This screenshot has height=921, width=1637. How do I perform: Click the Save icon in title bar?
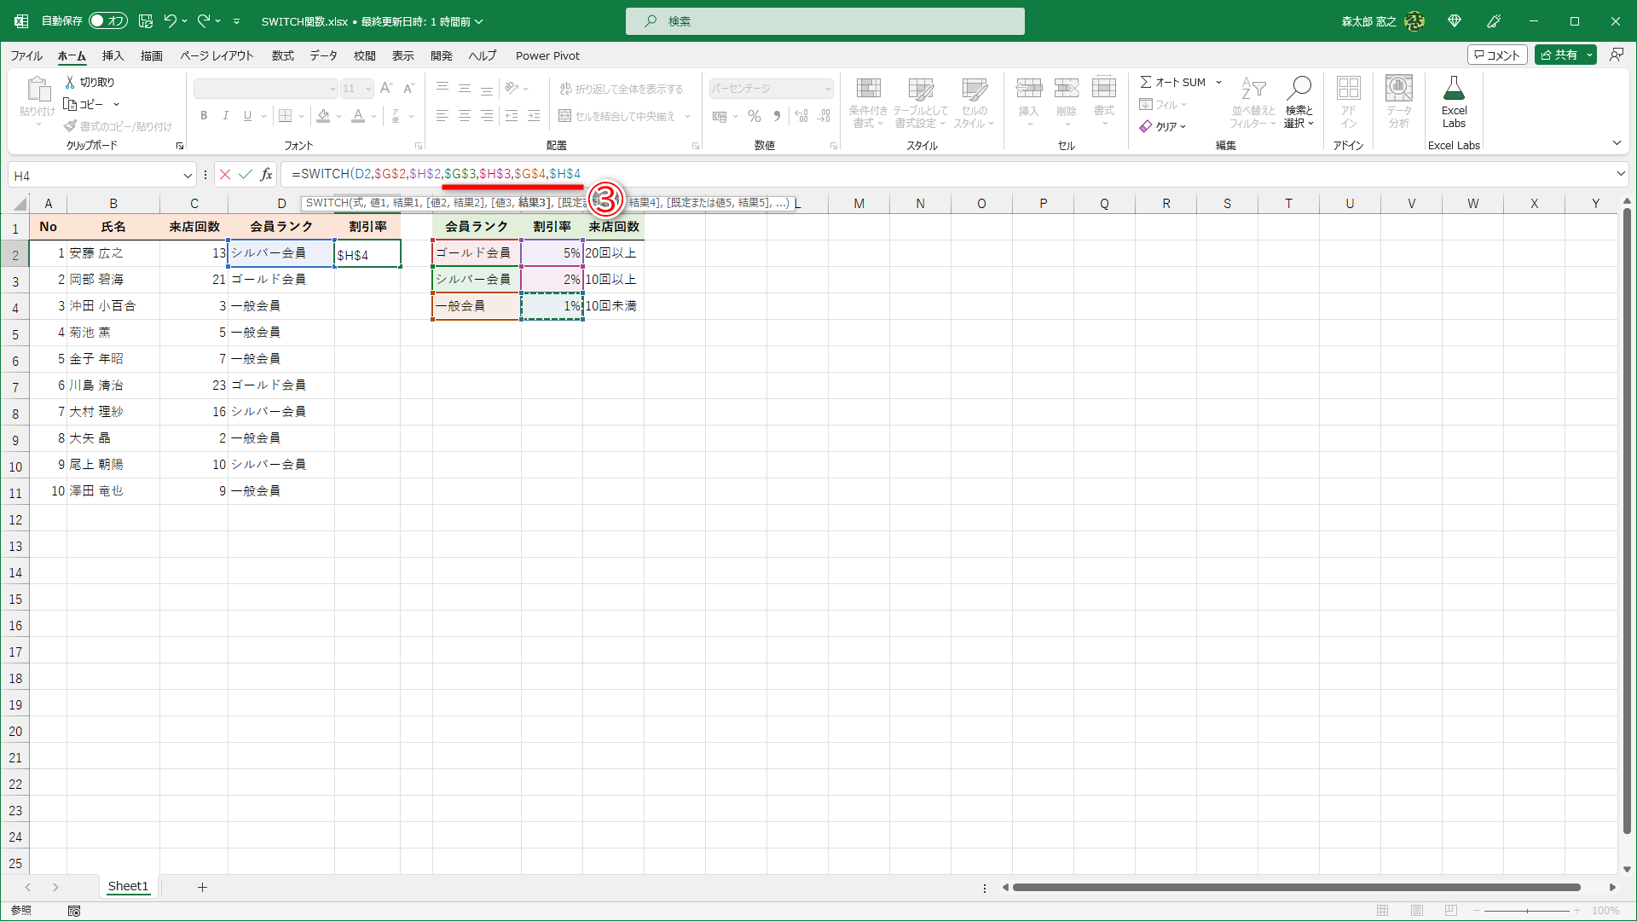pos(146,21)
